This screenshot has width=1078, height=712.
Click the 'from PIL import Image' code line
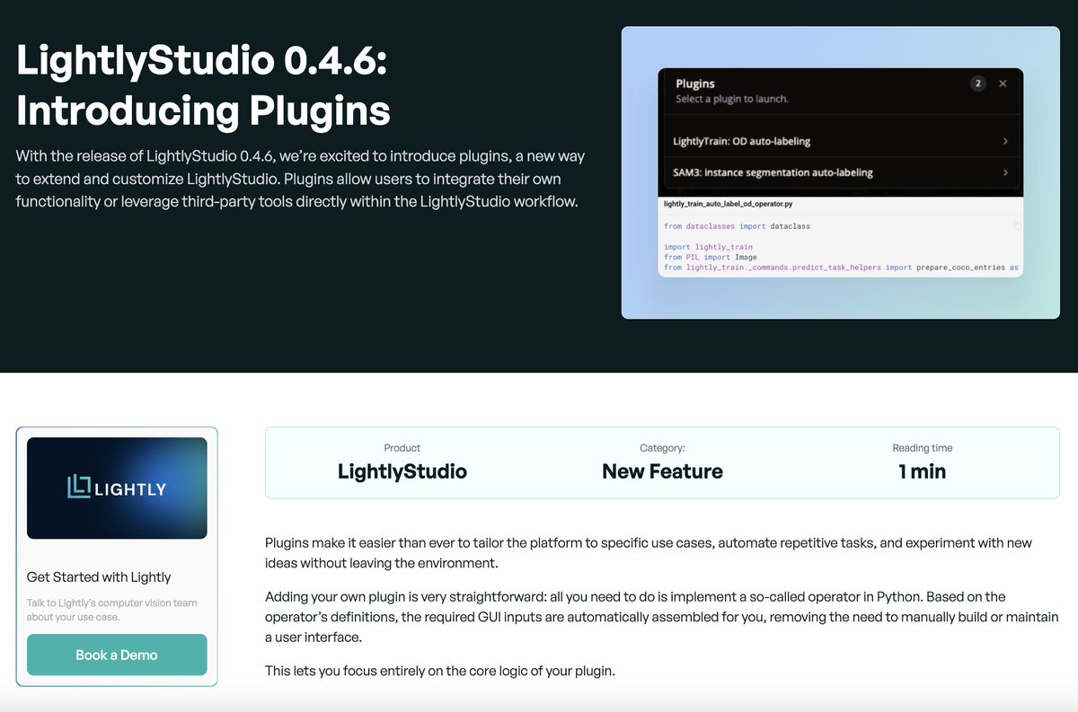710,257
